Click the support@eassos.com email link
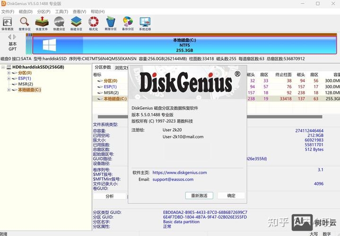Viewport: 340px width, 236px height. tap(173, 179)
